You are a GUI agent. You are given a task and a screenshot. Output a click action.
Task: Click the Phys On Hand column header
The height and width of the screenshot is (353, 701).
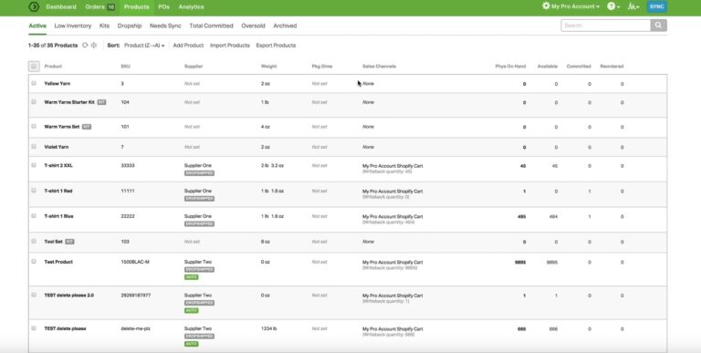[x=510, y=67]
